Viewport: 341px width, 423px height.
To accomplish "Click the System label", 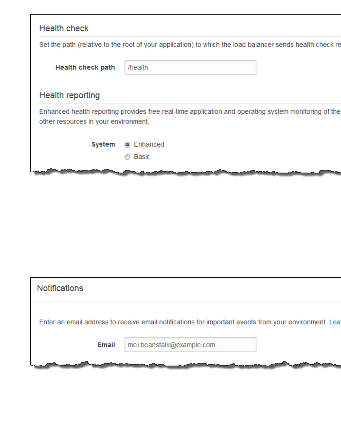I will pos(103,144).
